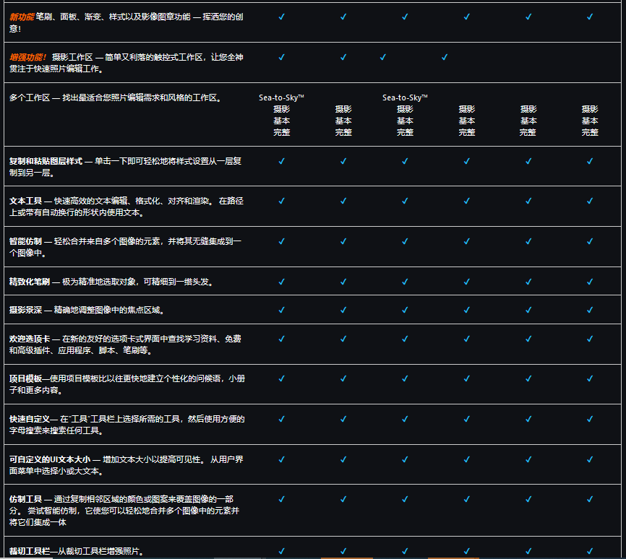Viewport: 626px width, 559px height.
Task: Click the 文本工具 feature heading
Action: click(25, 201)
